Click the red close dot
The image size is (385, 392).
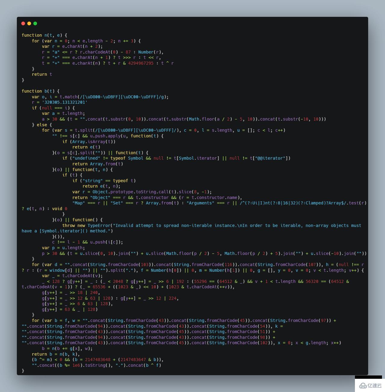pyautogui.click(x=23, y=23)
